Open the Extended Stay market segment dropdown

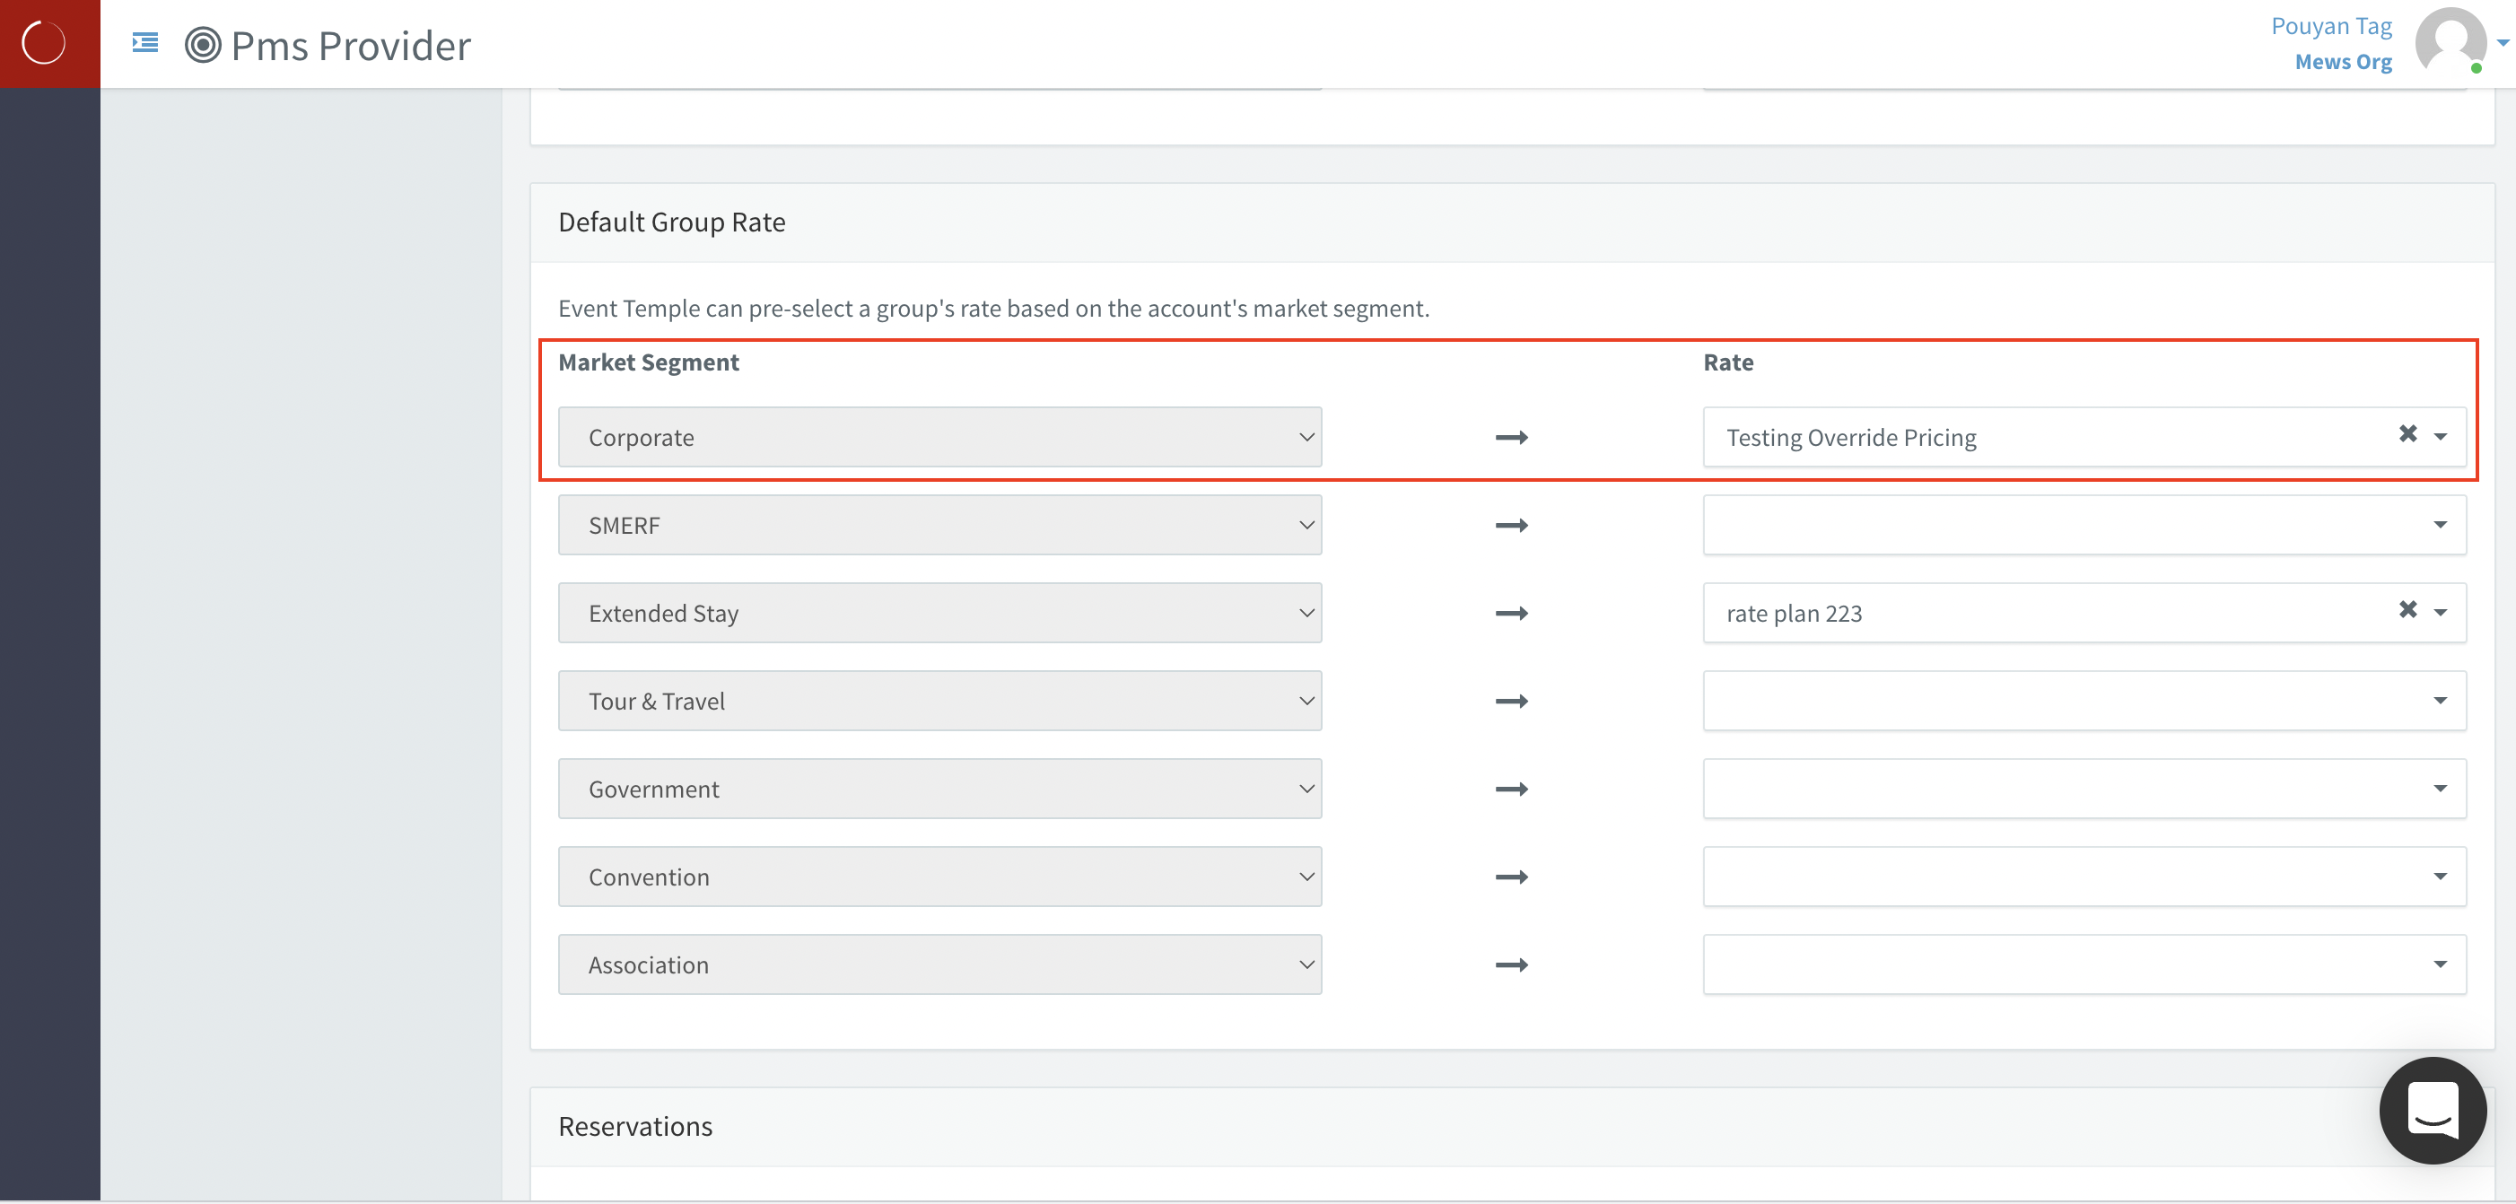pyautogui.click(x=939, y=612)
